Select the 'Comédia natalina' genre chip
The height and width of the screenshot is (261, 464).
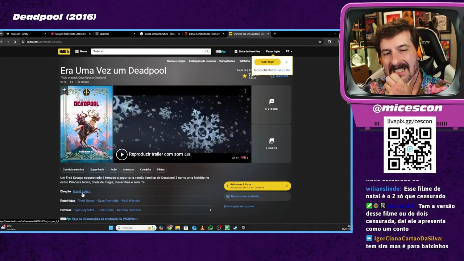(x=73, y=170)
